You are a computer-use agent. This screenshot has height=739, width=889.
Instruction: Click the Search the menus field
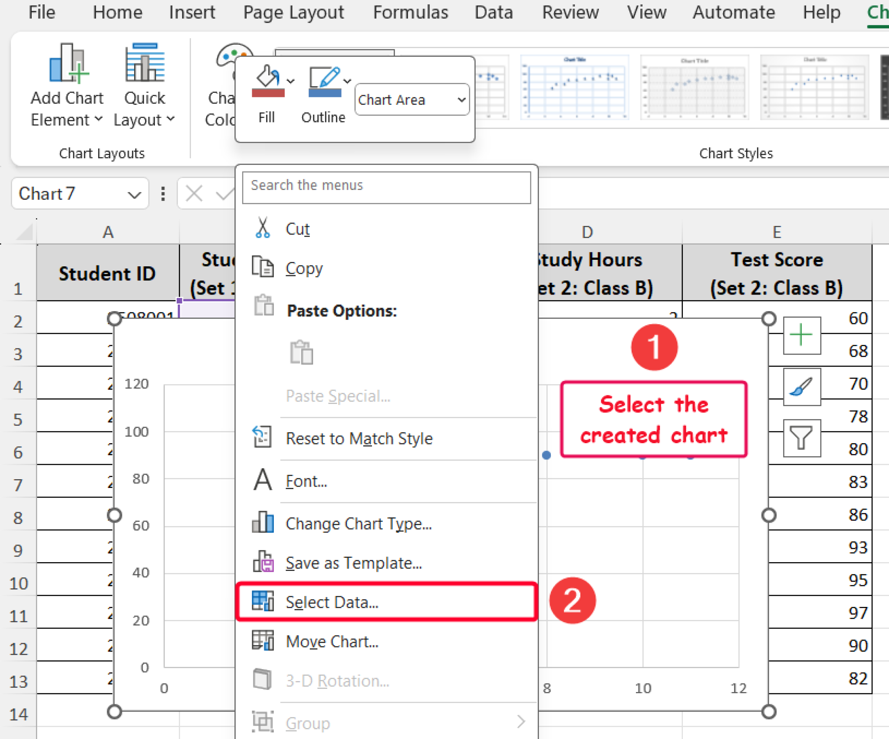pyautogui.click(x=386, y=186)
